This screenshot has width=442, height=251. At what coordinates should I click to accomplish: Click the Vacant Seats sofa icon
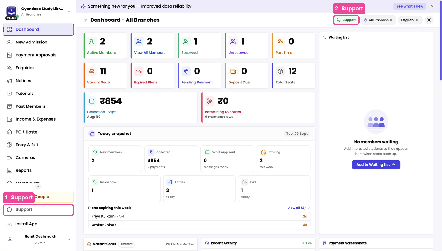(92, 71)
